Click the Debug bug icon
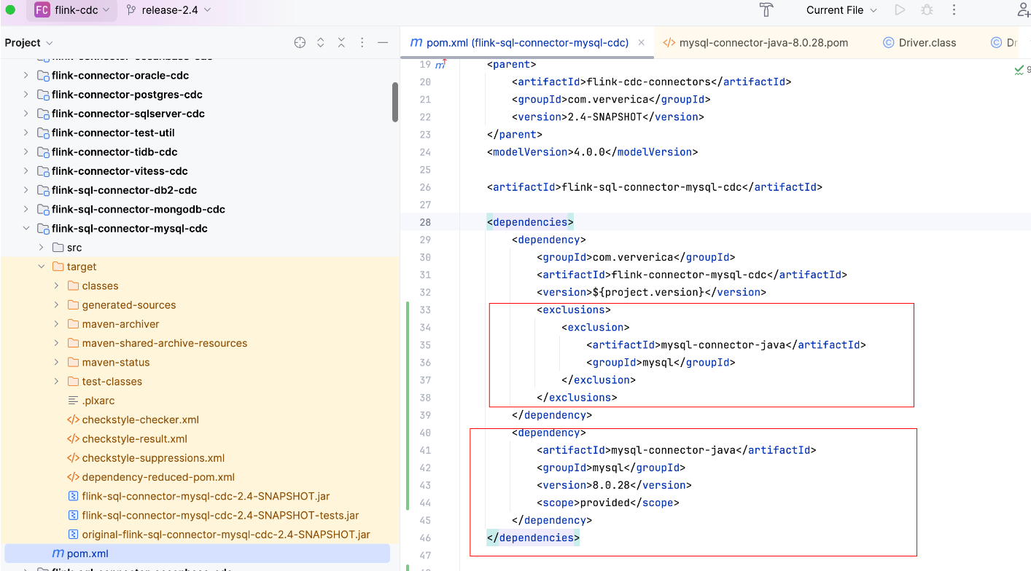 point(927,10)
